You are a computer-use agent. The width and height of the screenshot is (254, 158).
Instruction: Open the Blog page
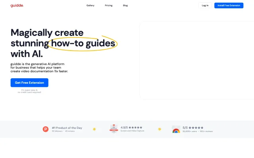point(125,6)
